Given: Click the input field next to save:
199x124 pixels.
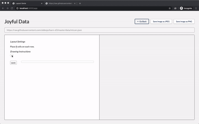Looking at the screenshot, I should pyautogui.click(x=57, y=62).
